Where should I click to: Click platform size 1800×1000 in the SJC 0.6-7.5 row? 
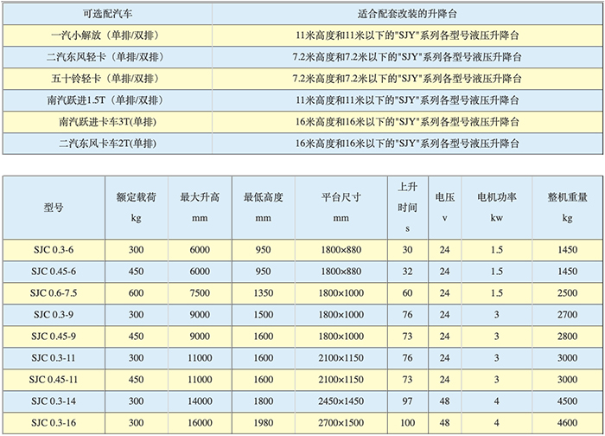click(341, 293)
